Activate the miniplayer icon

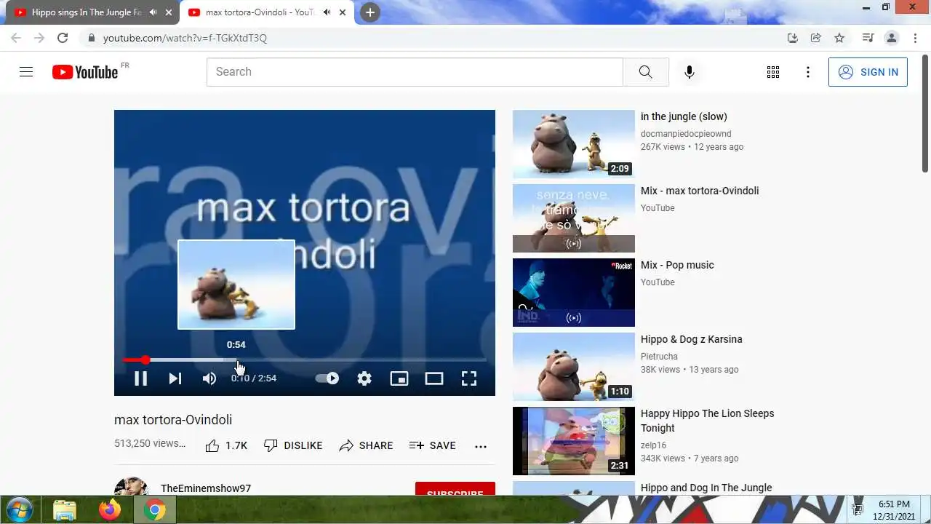(x=399, y=378)
